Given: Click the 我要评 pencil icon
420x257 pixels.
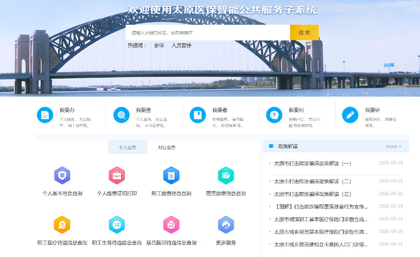Looking at the screenshot, I should (x=350, y=115).
